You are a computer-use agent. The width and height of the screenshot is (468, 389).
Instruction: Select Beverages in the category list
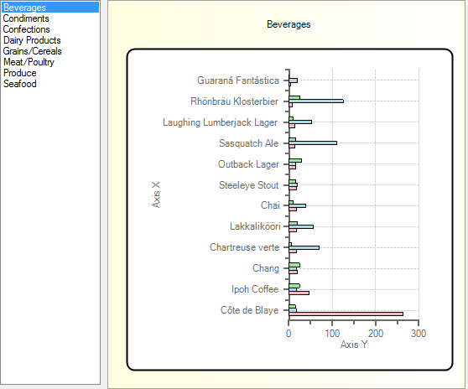coord(50,8)
